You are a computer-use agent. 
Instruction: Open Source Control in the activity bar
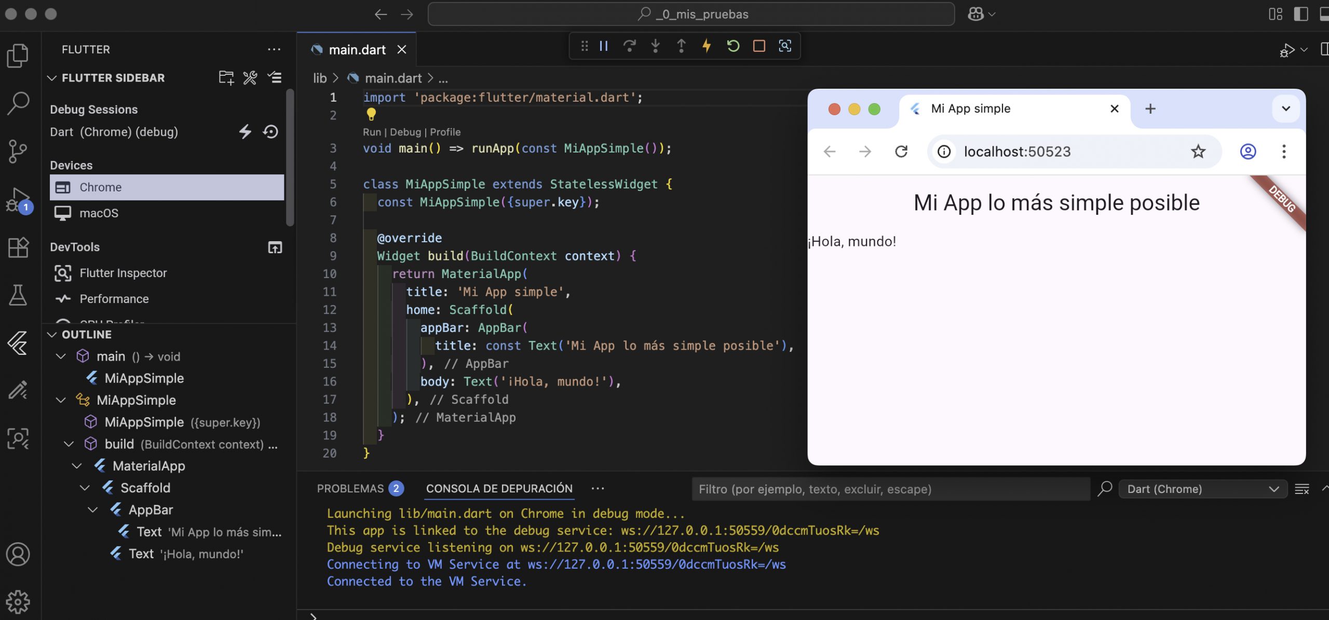[x=18, y=151]
